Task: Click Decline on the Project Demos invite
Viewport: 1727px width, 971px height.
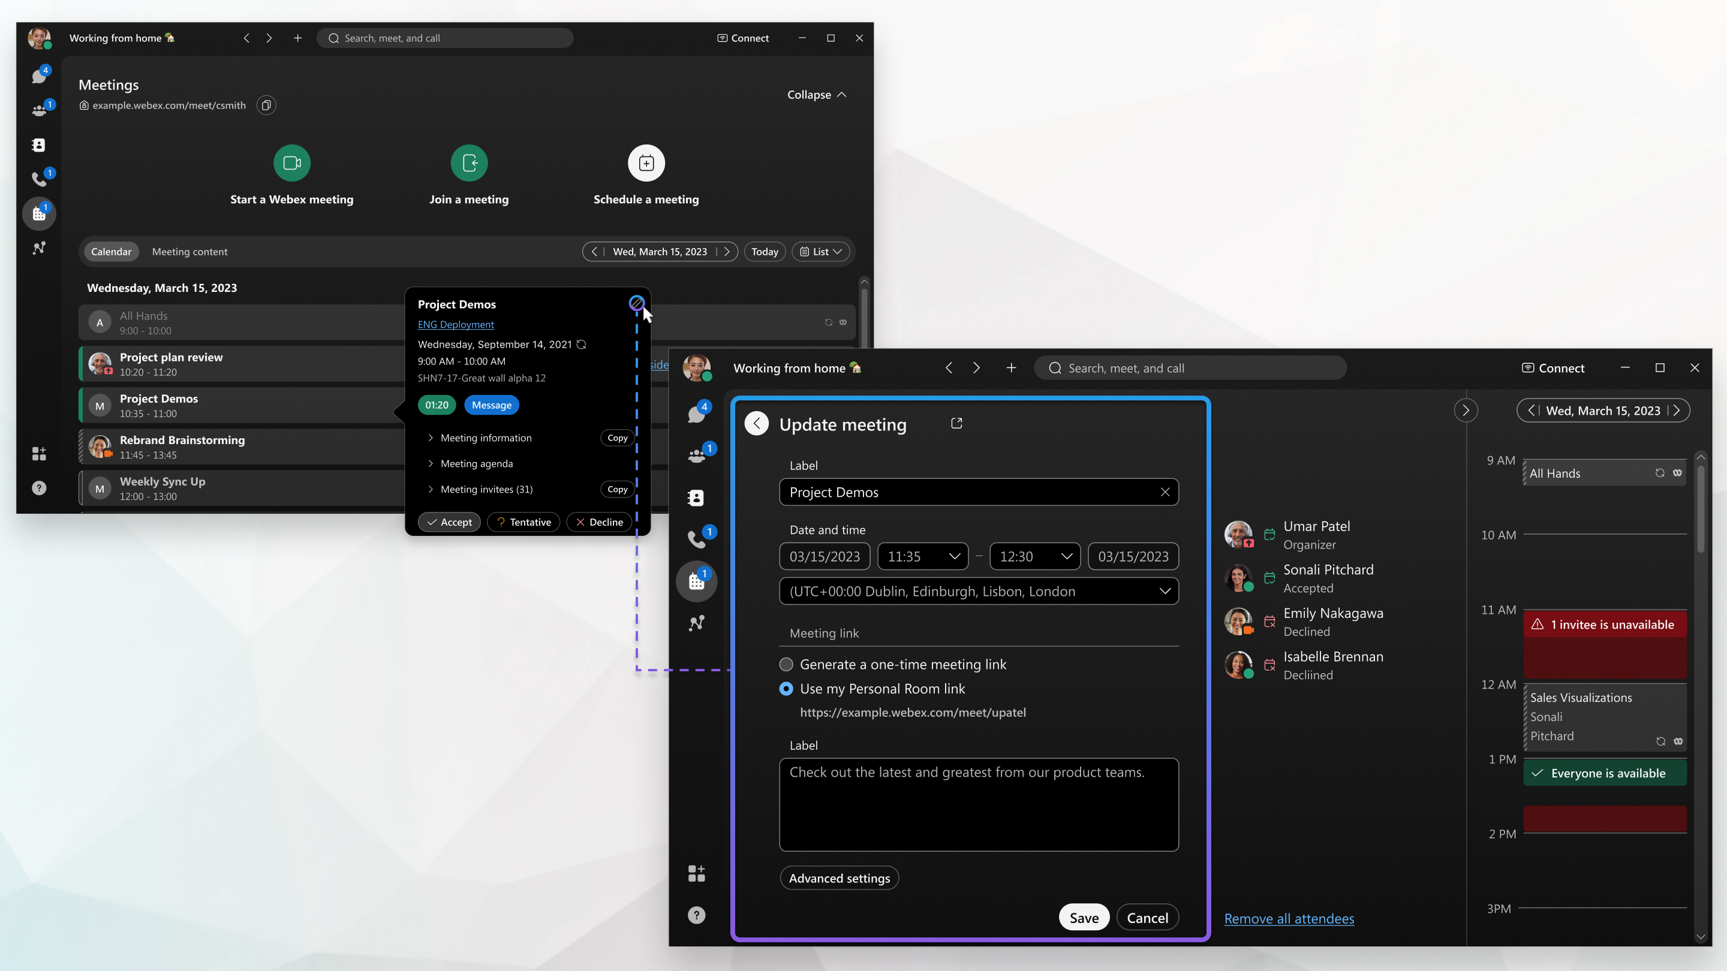Action: point(598,521)
